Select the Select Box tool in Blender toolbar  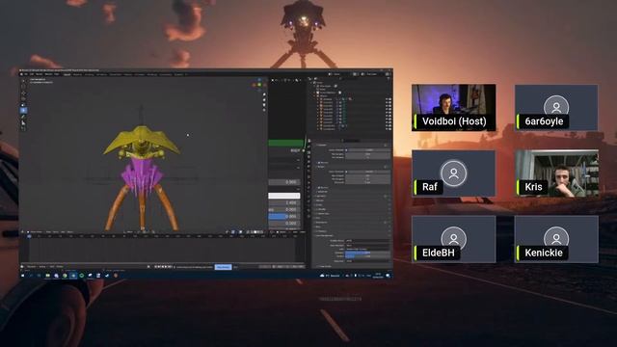click(x=23, y=81)
